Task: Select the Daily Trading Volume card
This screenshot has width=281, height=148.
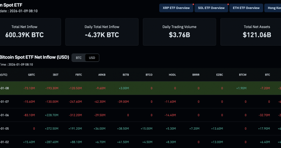Action: [180, 32]
